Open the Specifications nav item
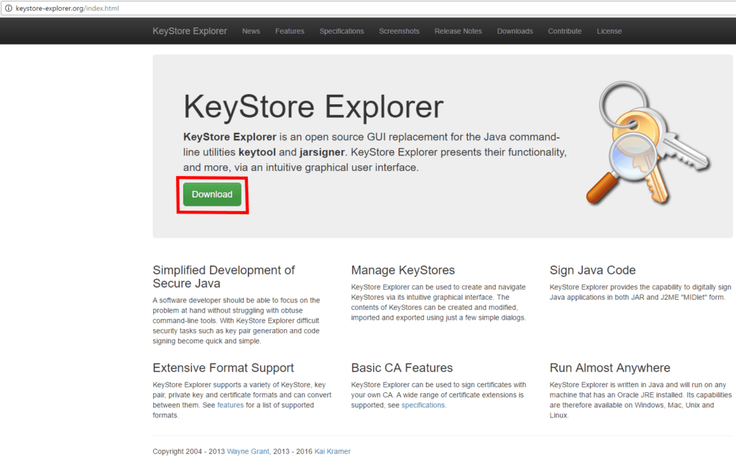 point(341,31)
